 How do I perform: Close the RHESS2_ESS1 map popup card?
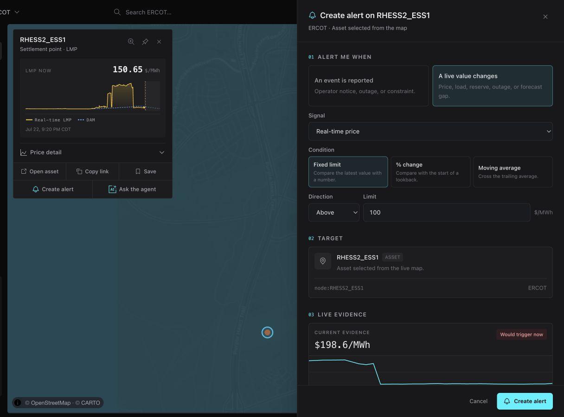159,42
